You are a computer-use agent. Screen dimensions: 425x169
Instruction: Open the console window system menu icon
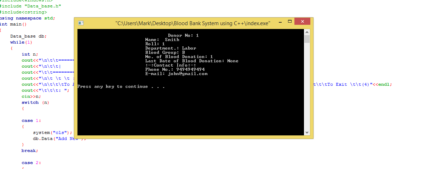tap(81, 23)
